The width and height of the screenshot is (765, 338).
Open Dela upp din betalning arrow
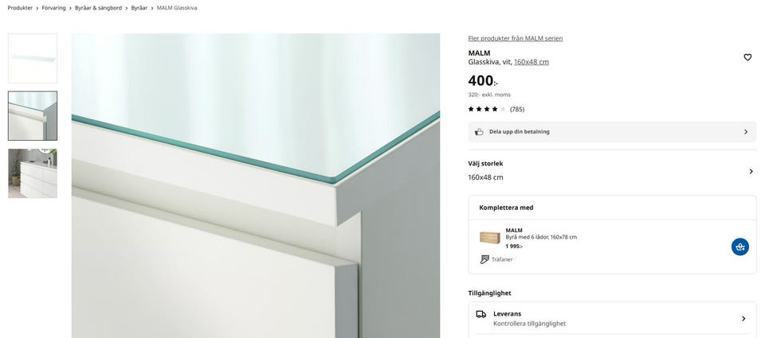pos(746,131)
